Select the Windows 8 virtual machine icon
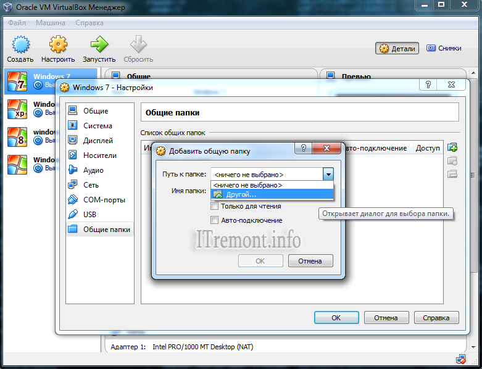Viewport: 482px width, 369px height. pyautogui.click(x=17, y=137)
